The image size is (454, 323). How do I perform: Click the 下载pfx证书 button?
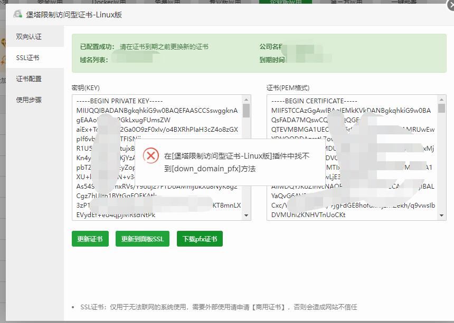[200, 239]
